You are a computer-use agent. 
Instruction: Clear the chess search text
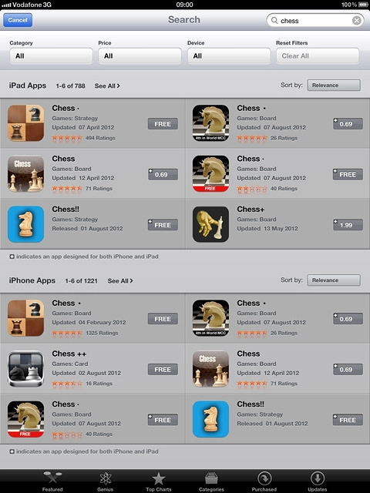(x=356, y=21)
